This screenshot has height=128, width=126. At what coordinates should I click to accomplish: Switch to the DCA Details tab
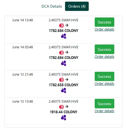52,6
